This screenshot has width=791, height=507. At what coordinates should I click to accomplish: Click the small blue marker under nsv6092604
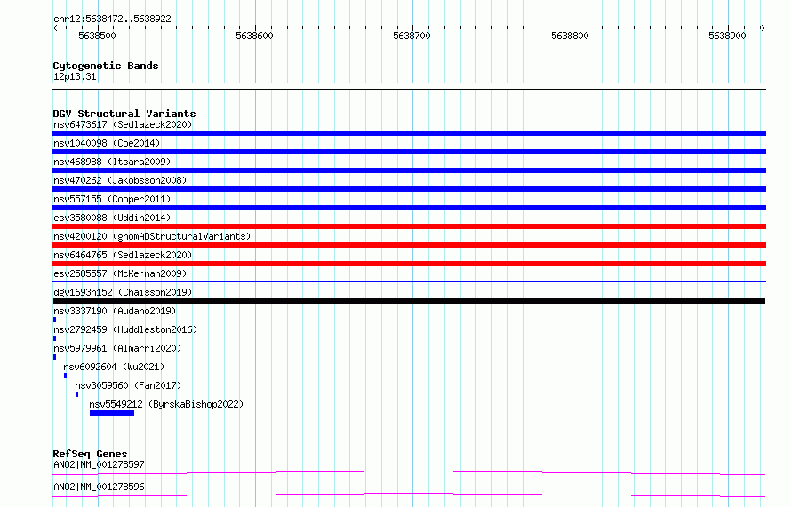[x=65, y=376]
